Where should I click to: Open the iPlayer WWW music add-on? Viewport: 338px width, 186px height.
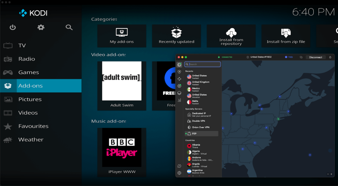coord(122,152)
